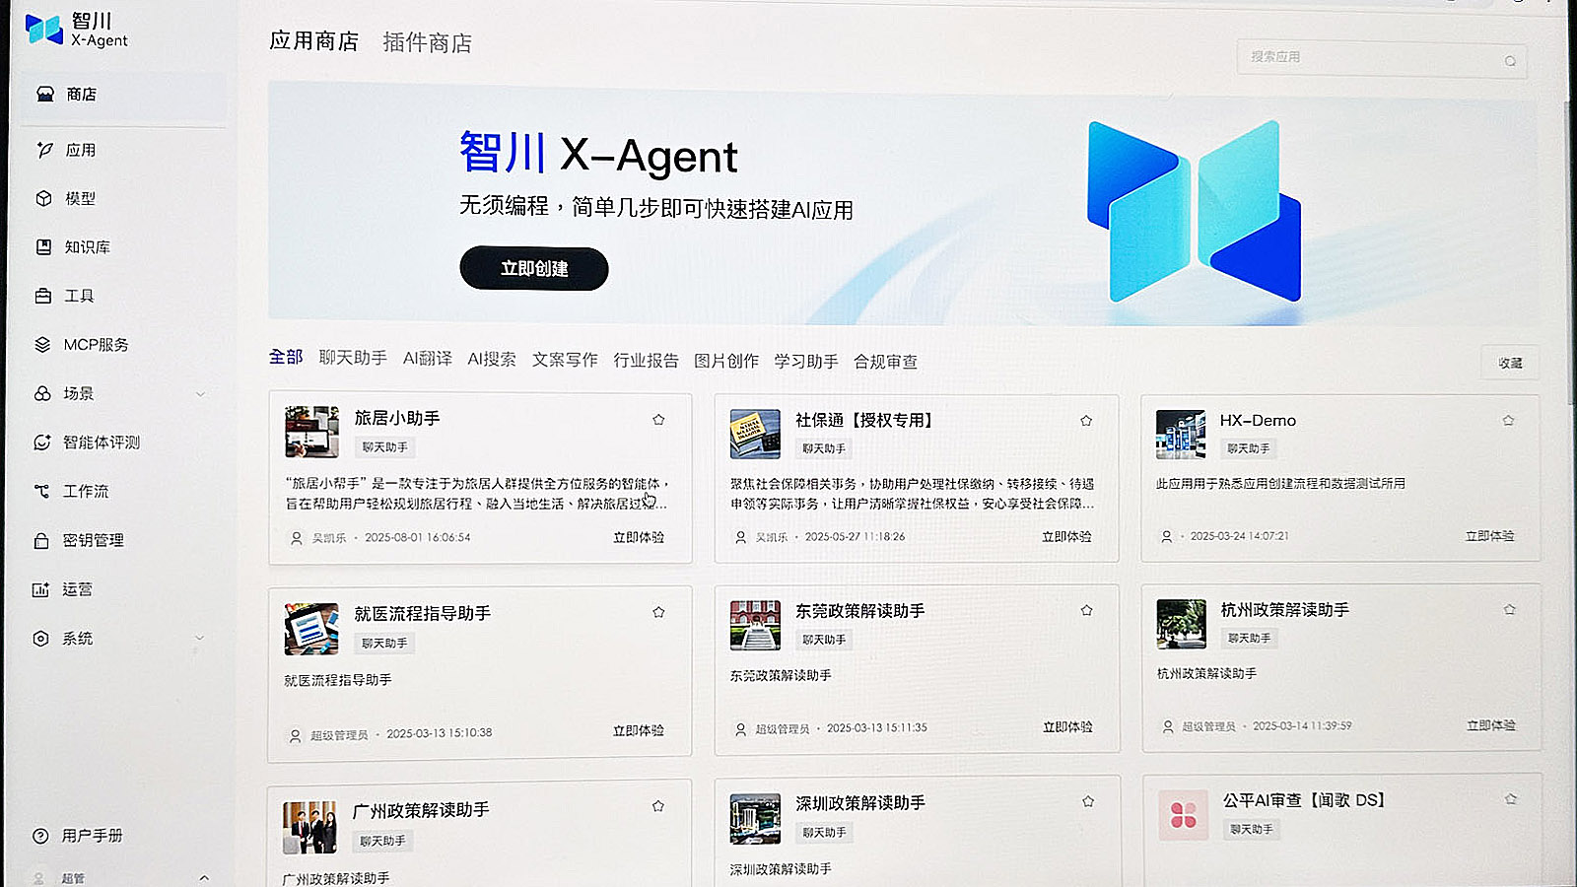
Task: Toggle favorite star on 社保通 card
Action: pos(1086,421)
